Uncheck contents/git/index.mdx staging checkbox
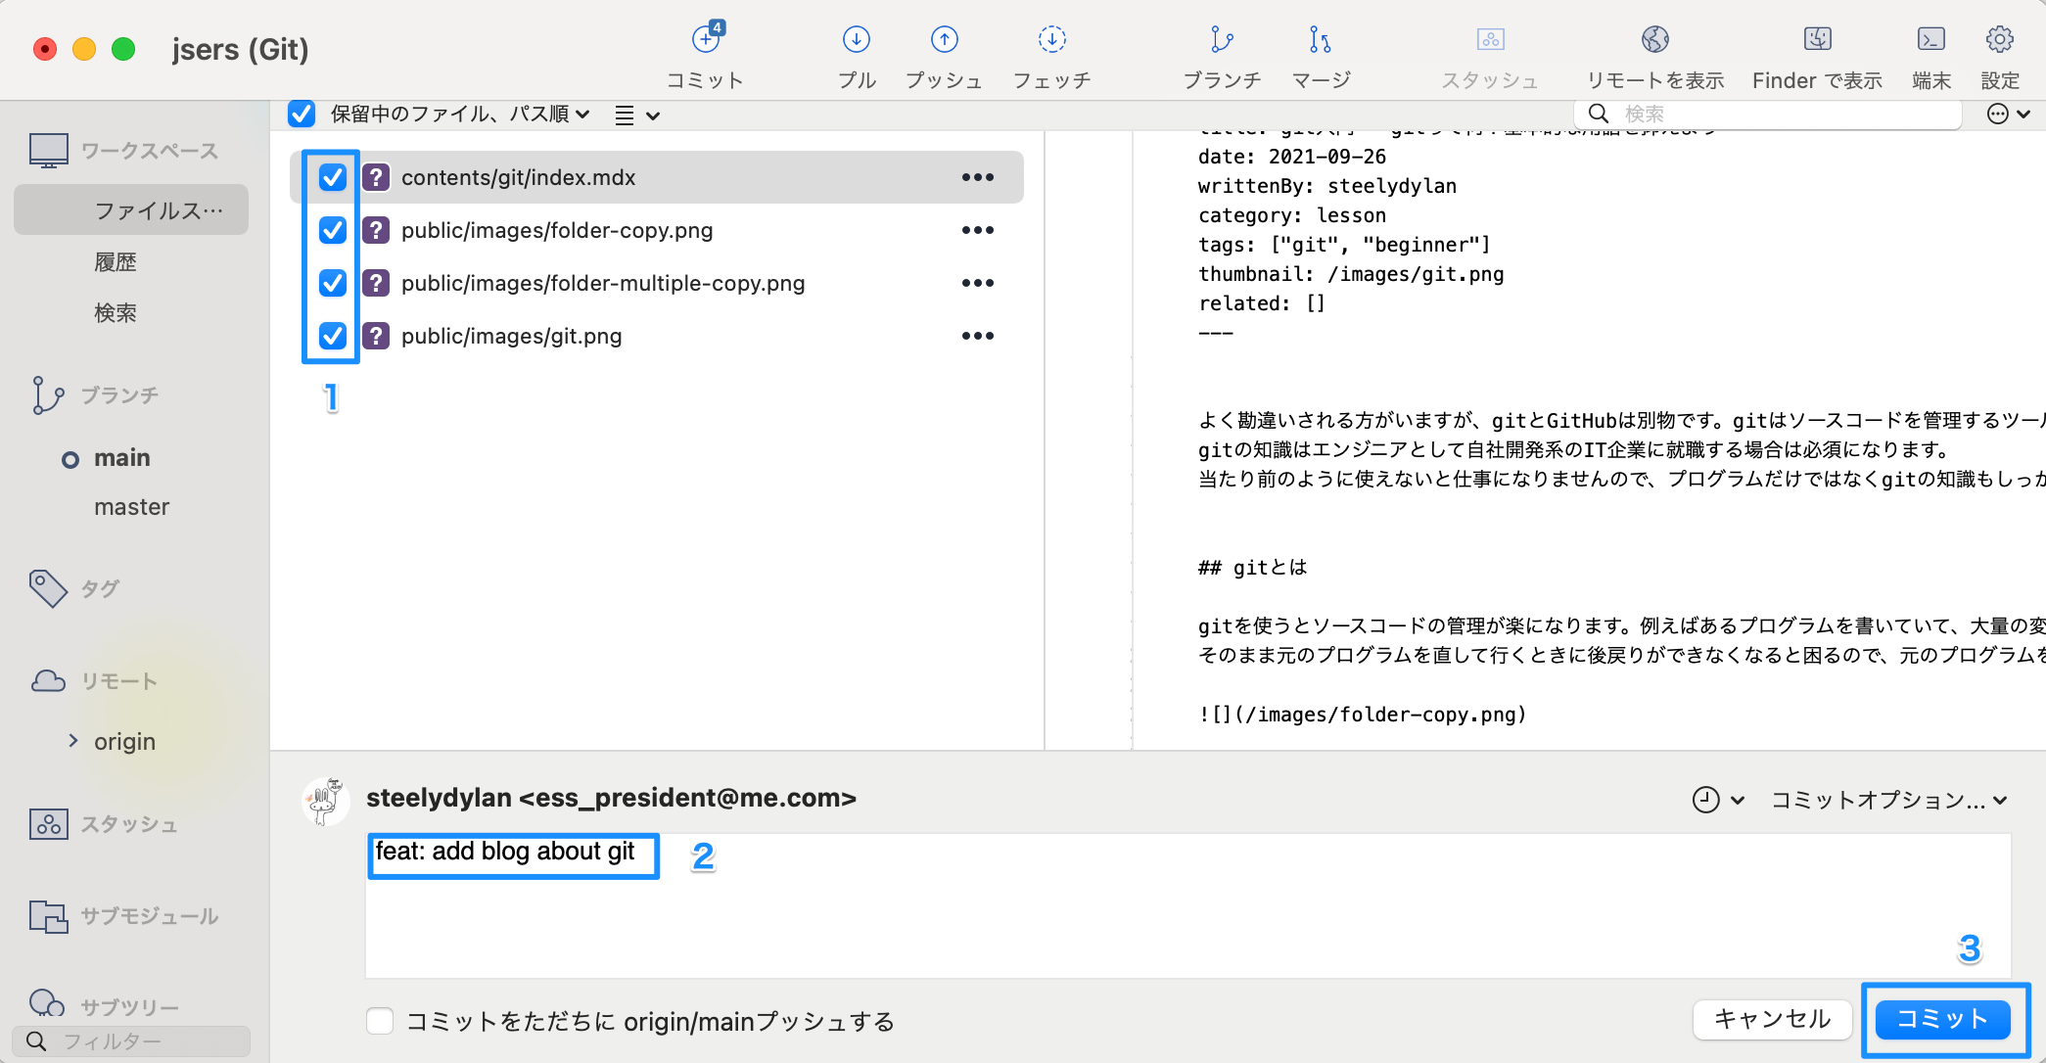The image size is (2046, 1063). point(333,177)
